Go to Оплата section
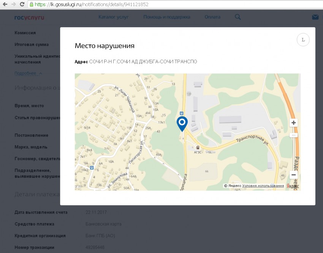 (212, 17)
